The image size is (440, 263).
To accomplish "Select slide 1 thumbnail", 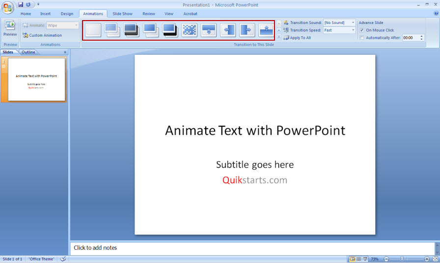I will pyautogui.click(x=36, y=79).
